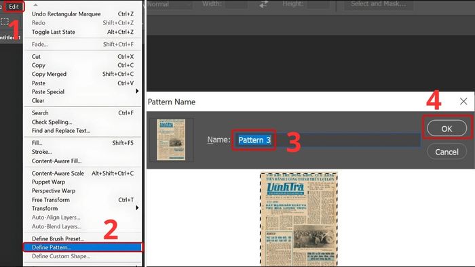Image resolution: width=475 pixels, height=267 pixels.
Task: Open the Normal style dropdown
Action: coord(169,4)
